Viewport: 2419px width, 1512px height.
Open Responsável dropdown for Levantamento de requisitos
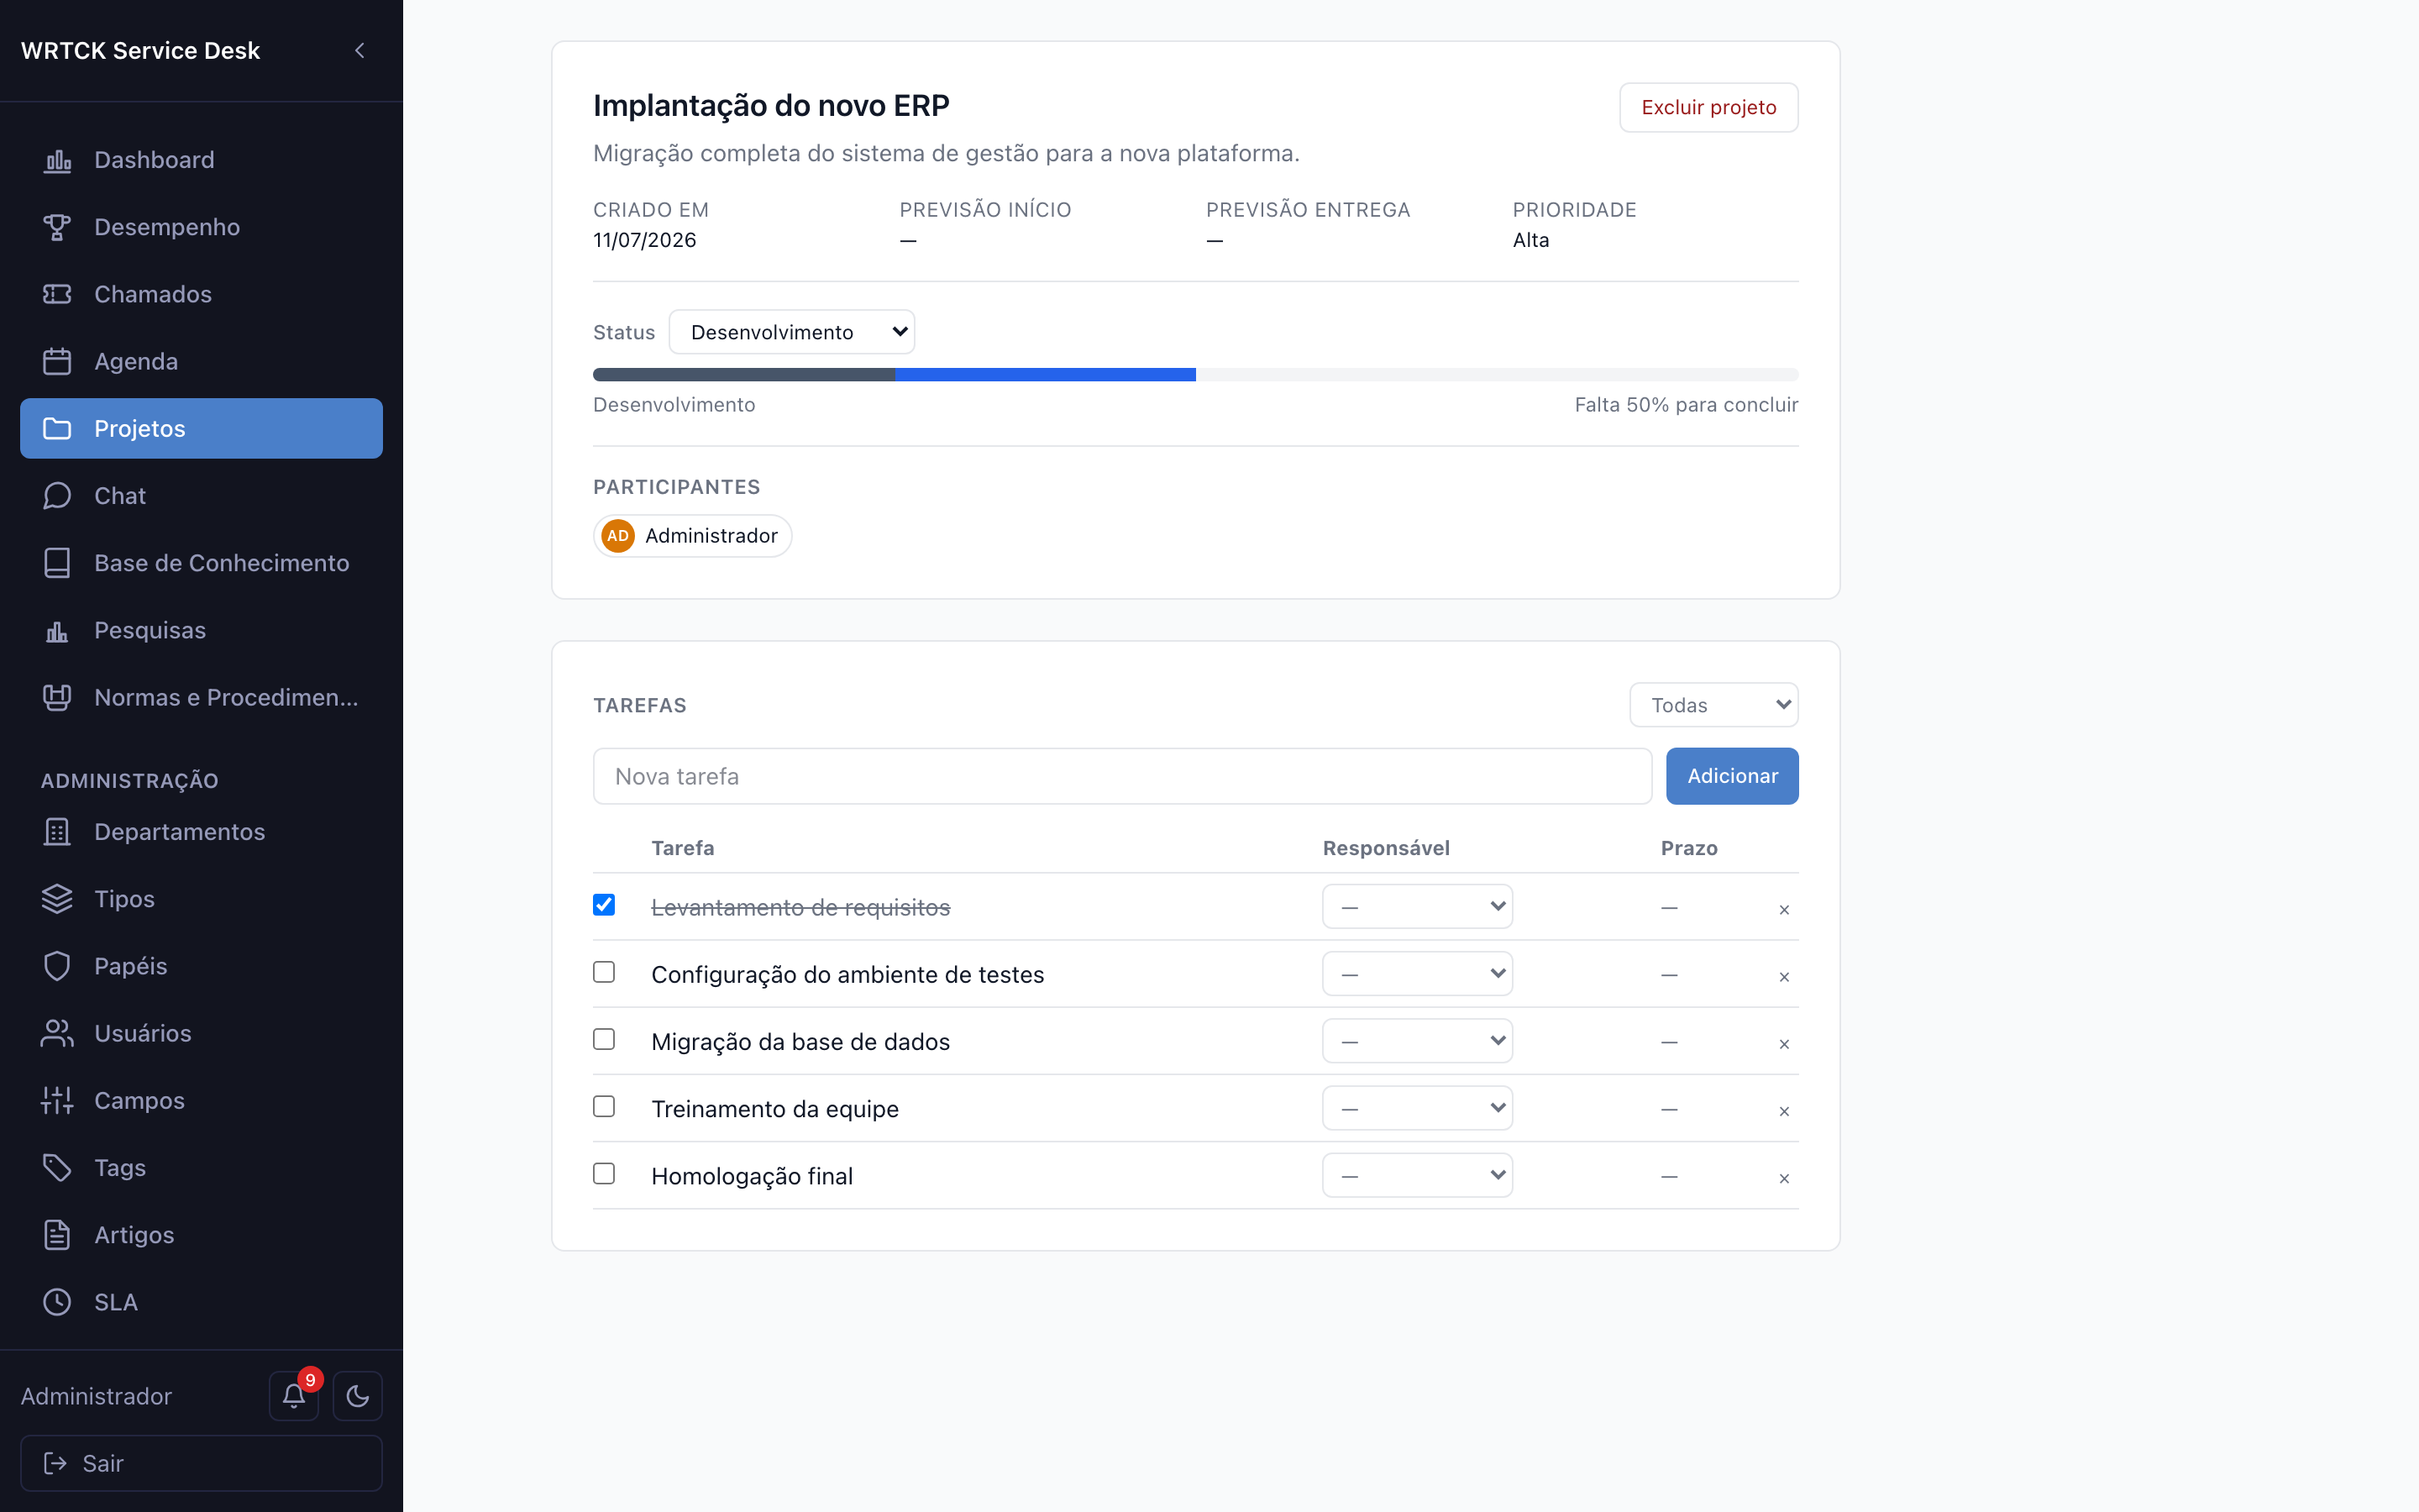1418,906
